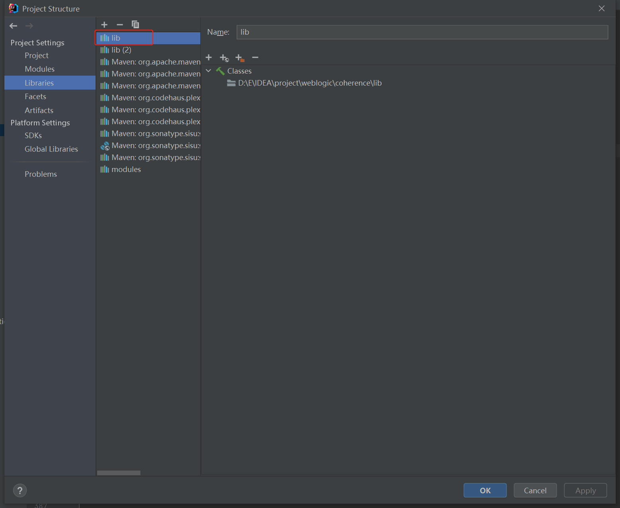The height and width of the screenshot is (508, 620).
Task: Click the Apply button
Action: (x=585, y=490)
